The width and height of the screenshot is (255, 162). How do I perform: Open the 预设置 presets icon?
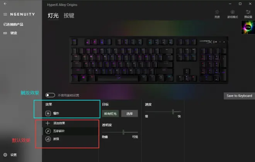click(x=248, y=12)
